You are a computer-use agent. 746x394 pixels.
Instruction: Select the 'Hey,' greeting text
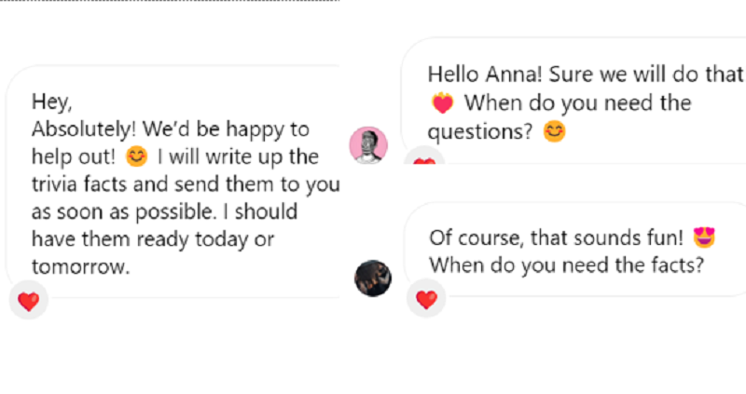pyautogui.click(x=51, y=101)
